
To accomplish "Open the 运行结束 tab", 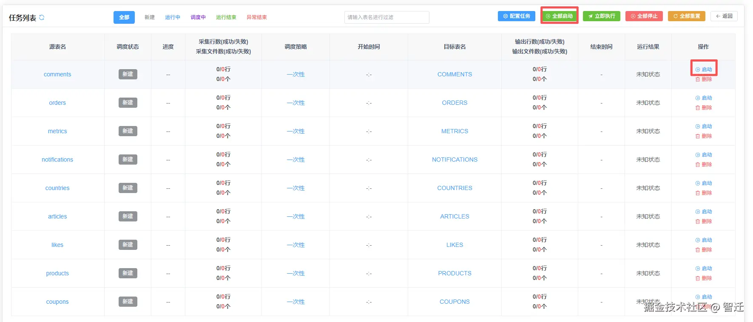I will pyautogui.click(x=226, y=17).
